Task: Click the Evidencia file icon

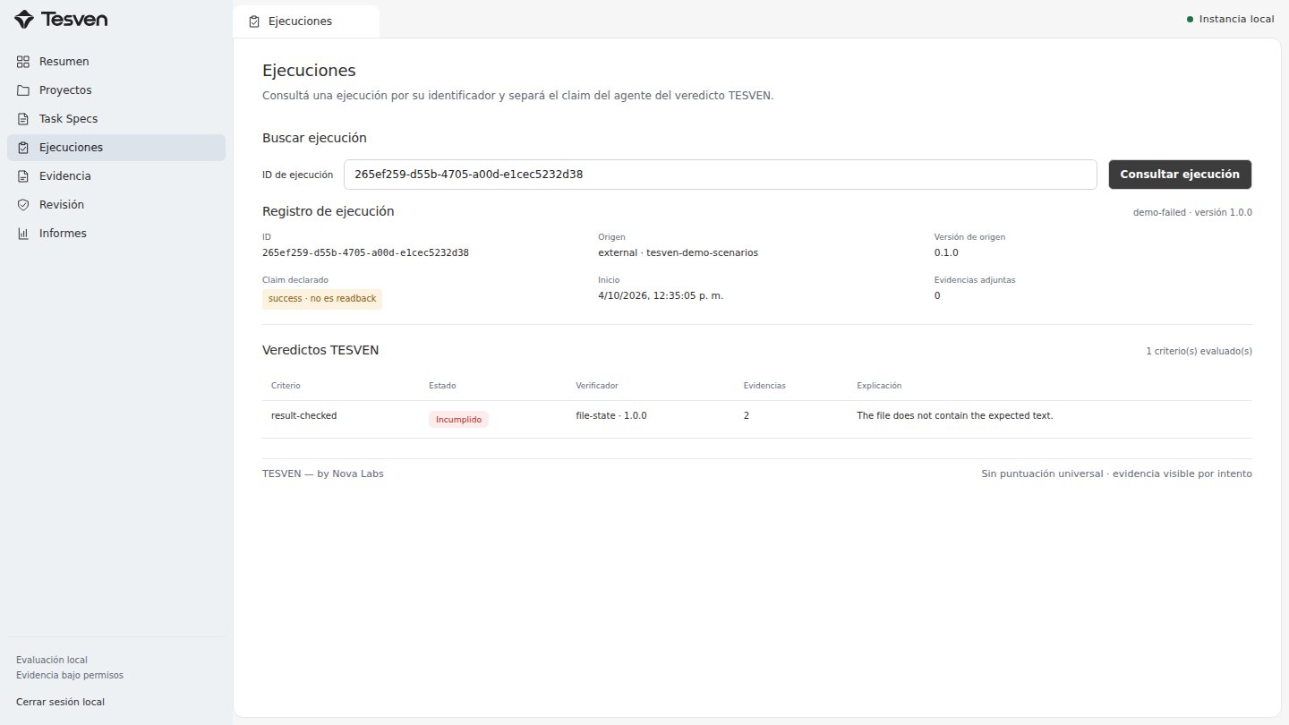Action: click(x=23, y=176)
